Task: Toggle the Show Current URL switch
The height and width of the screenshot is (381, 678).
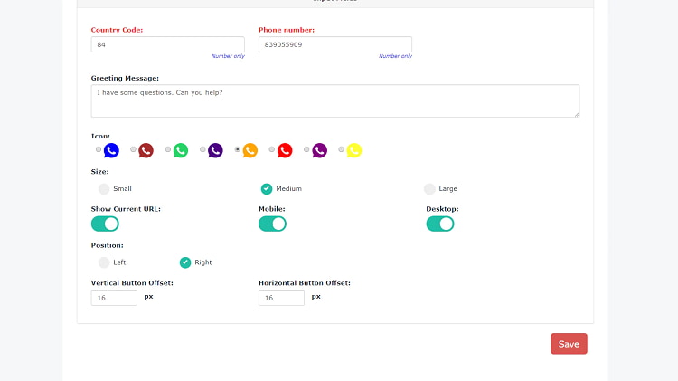Action: coord(105,224)
